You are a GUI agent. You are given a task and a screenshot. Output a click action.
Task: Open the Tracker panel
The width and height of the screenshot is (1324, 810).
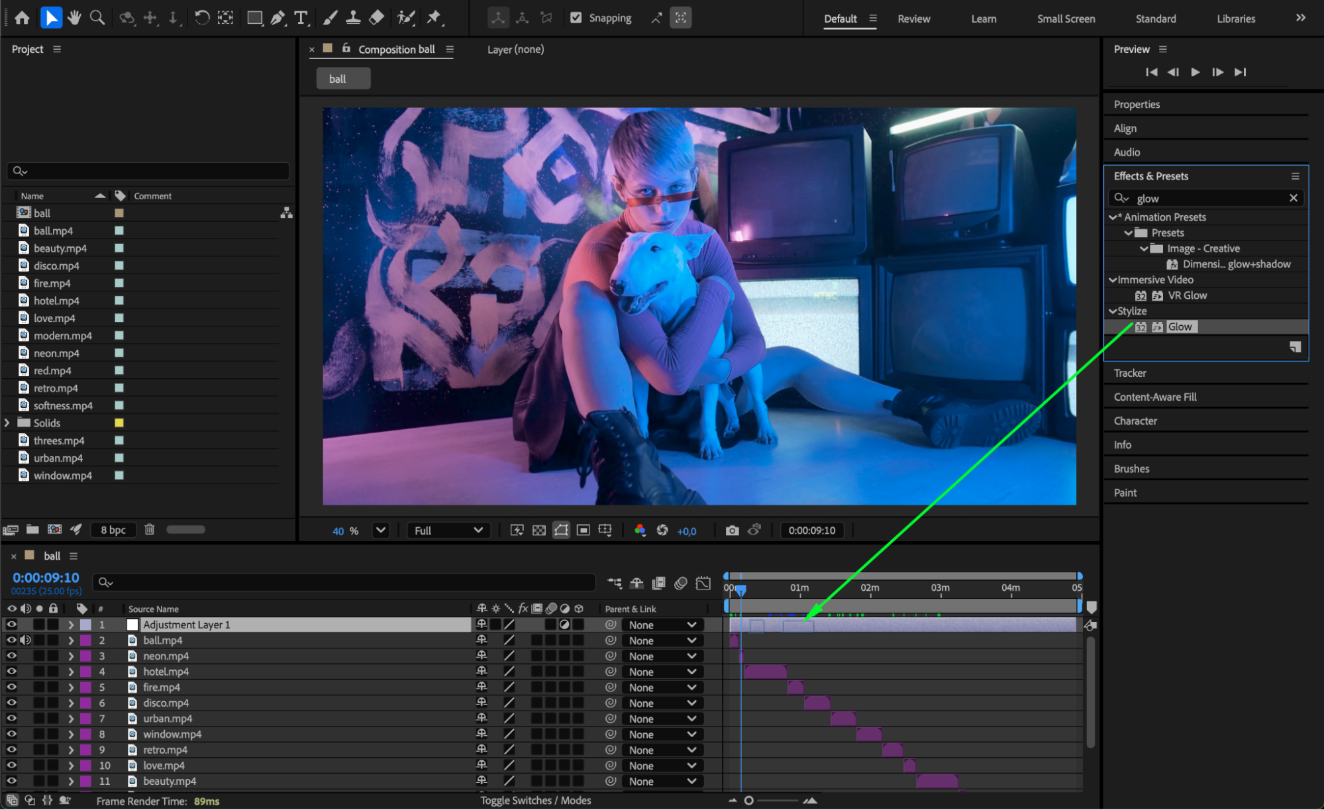coord(1130,373)
